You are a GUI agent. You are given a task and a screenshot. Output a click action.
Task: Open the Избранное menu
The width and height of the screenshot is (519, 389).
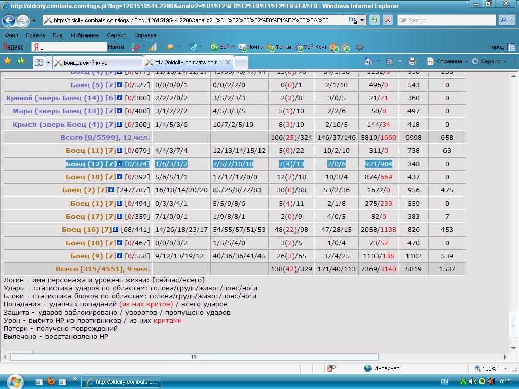[x=85, y=35]
